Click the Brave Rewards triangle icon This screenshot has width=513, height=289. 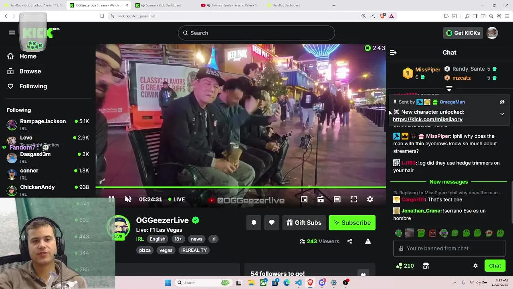[x=391, y=16]
